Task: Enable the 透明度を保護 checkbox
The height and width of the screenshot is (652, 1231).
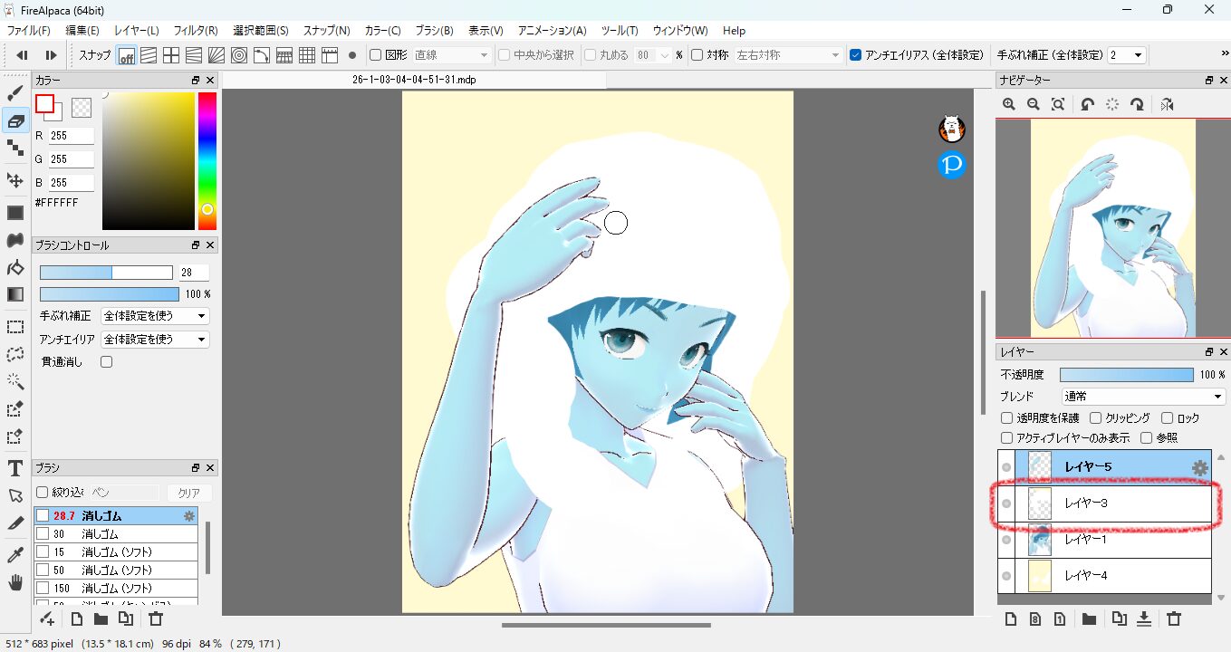Action: 1006,418
